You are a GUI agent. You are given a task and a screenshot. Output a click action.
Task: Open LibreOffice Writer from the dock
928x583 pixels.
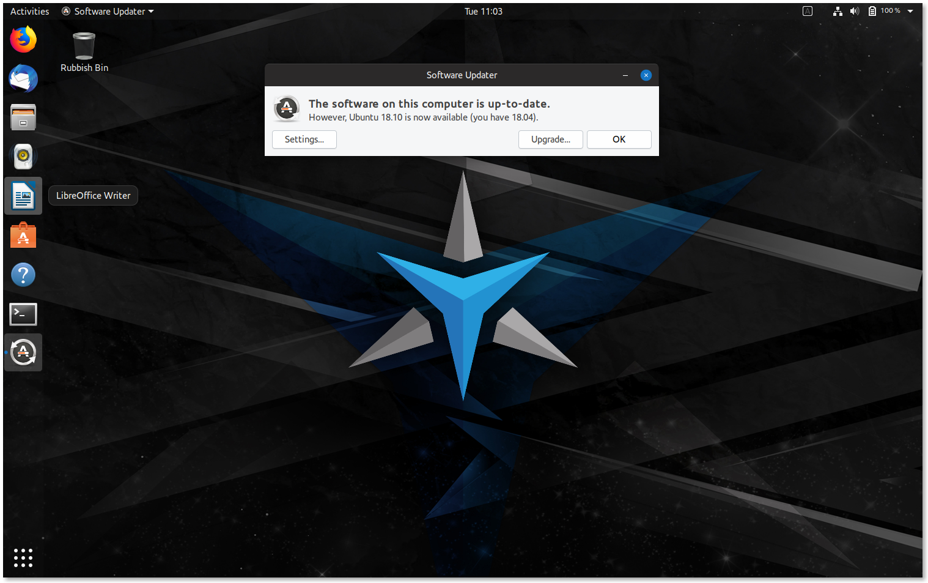(23, 196)
